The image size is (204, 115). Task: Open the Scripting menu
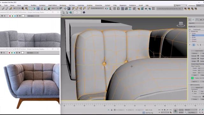coord(90,5)
